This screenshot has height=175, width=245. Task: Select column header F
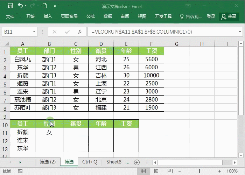(x=151, y=44)
